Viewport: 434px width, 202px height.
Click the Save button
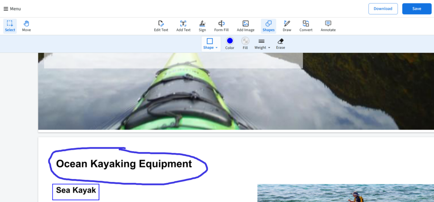point(417,9)
